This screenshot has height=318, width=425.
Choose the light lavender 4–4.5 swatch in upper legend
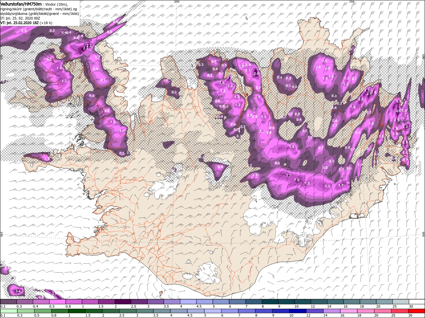(188, 302)
